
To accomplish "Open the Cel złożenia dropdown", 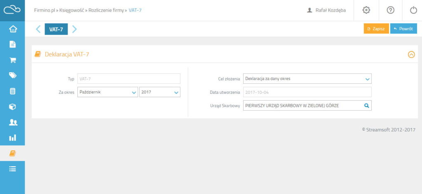I will pyautogui.click(x=307, y=79).
